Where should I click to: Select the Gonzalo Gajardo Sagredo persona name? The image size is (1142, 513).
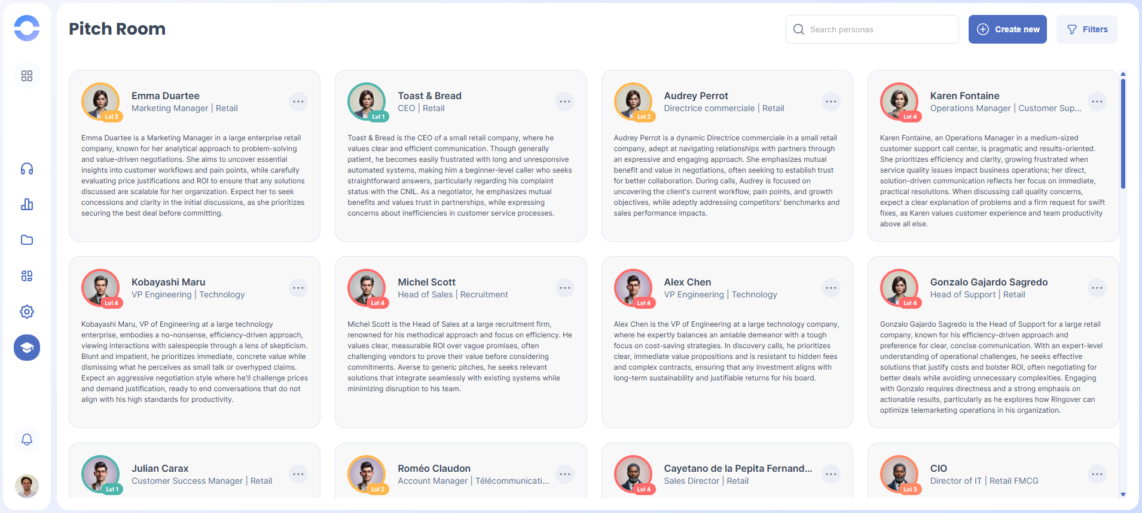coord(989,282)
